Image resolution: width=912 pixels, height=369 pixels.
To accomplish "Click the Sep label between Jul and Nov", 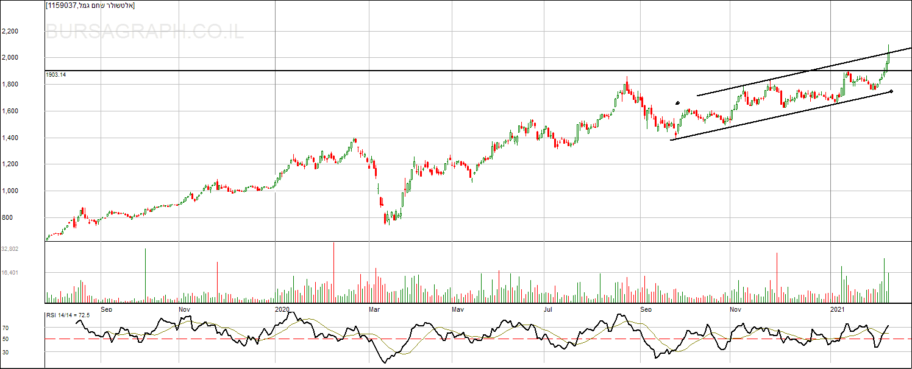I will click(x=646, y=309).
